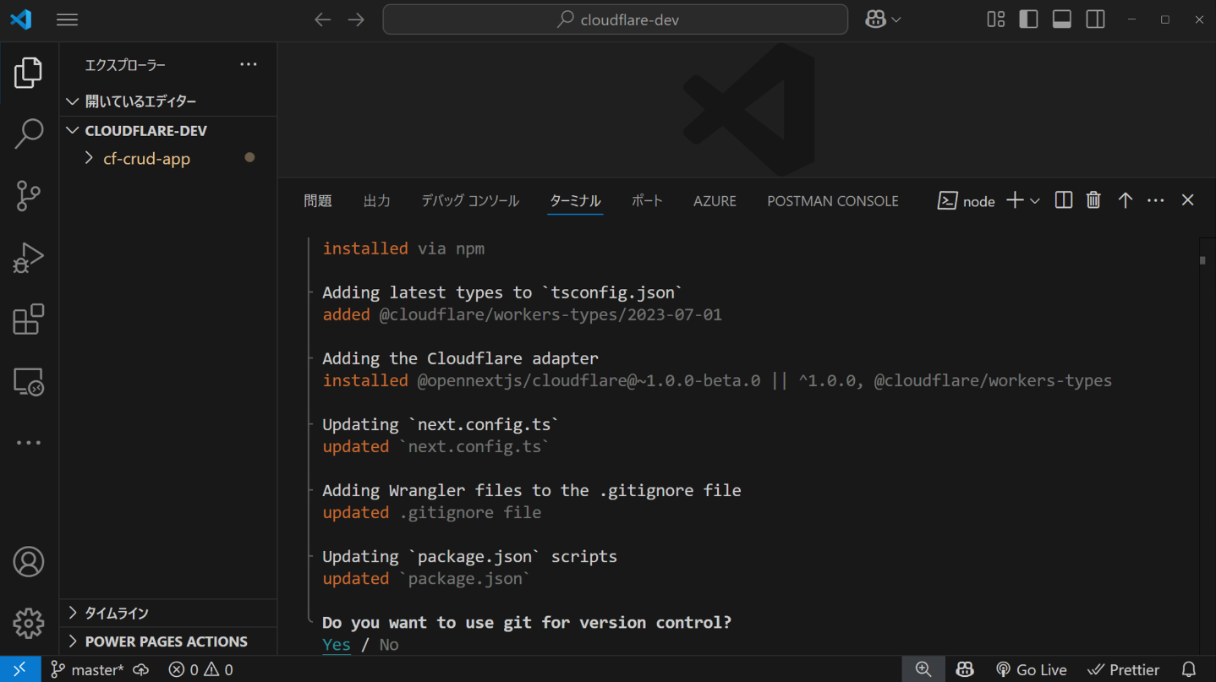Viewport: 1216px width, 682px height.
Task: Open the Search view icon
Action: pyautogui.click(x=29, y=134)
